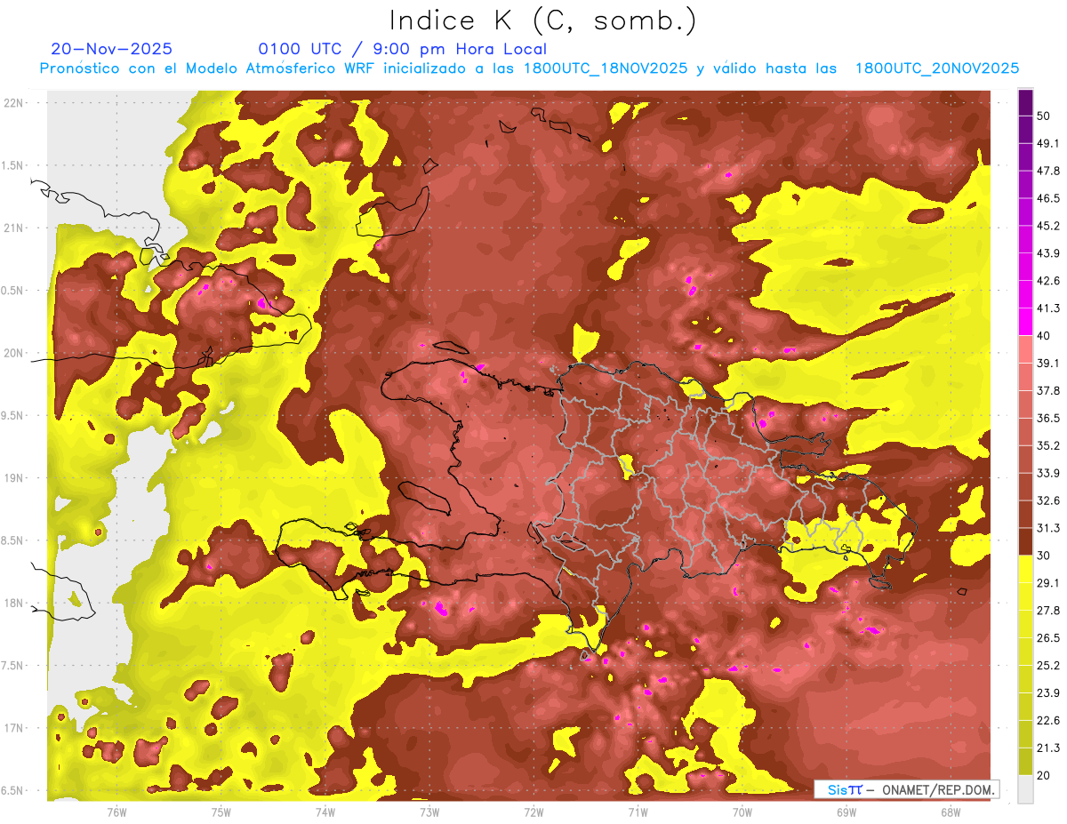Viewport: 1067px width, 824px height.
Task: Click the longitude axis label "69W"
Action: 846,812
